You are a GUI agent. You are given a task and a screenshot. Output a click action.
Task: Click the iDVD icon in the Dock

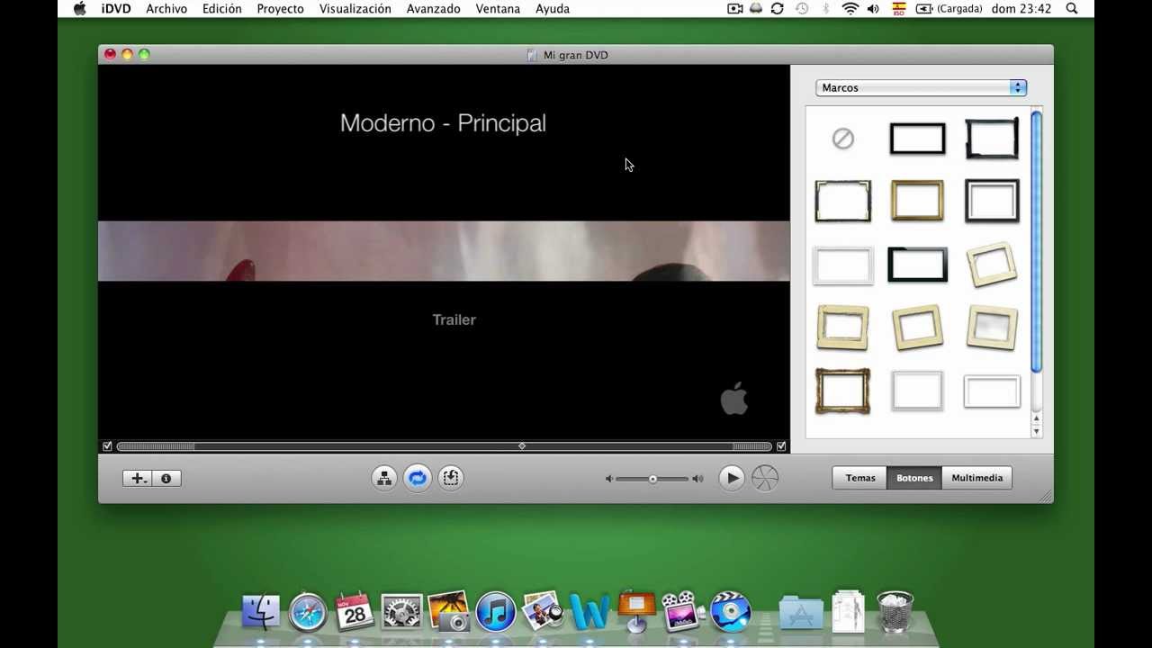(730, 612)
